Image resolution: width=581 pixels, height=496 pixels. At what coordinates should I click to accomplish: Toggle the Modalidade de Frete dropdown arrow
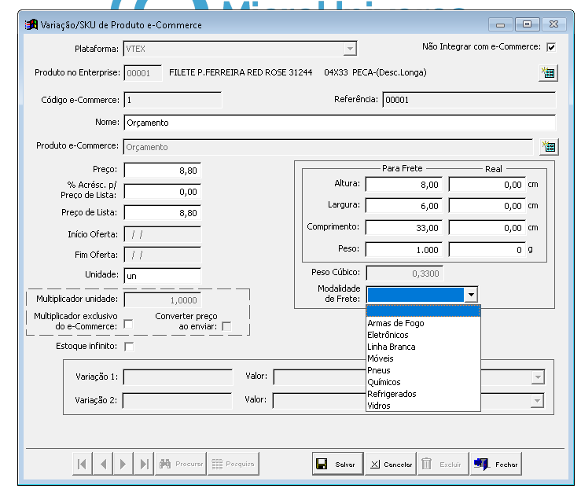471,295
